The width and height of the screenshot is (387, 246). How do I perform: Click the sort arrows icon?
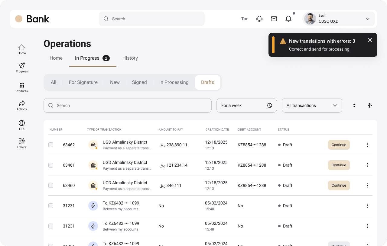pos(354,105)
